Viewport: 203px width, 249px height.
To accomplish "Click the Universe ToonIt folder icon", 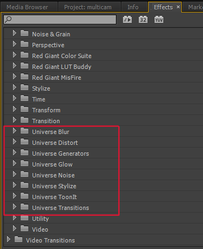I will [24, 196].
